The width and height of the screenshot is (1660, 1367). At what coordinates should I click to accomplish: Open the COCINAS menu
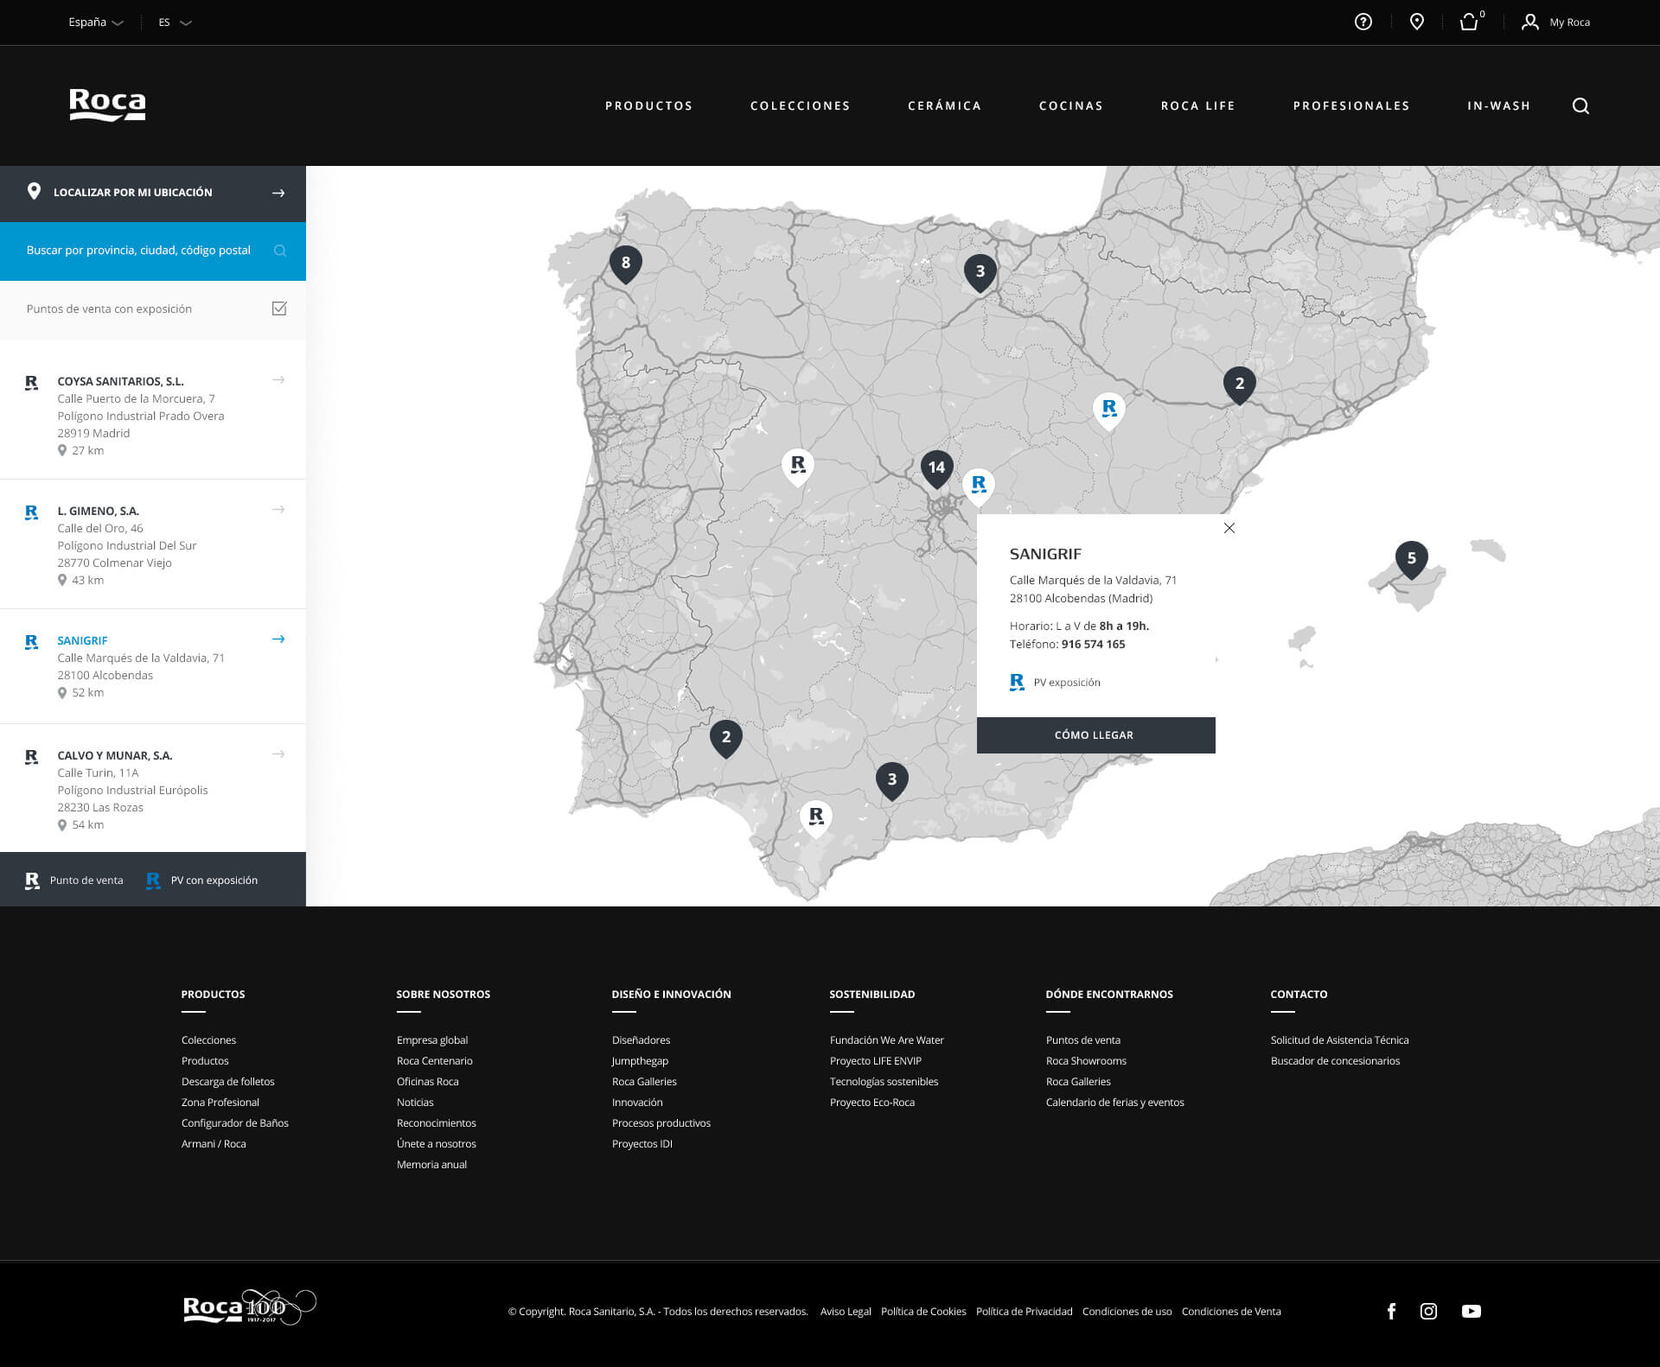click(x=1070, y=105)
